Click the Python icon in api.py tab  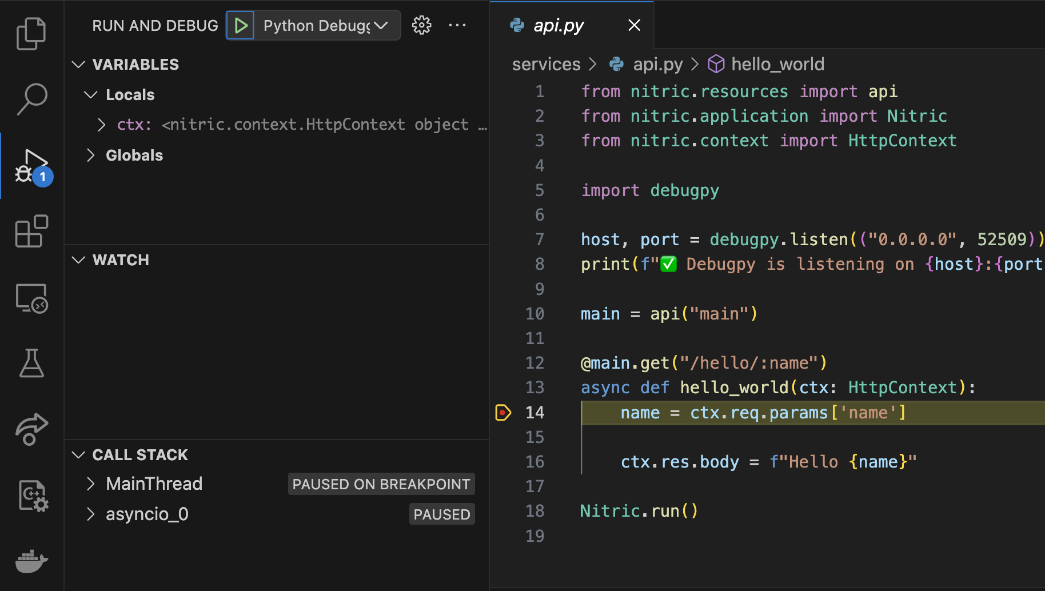pyautogui.click(x=517, y=25)
